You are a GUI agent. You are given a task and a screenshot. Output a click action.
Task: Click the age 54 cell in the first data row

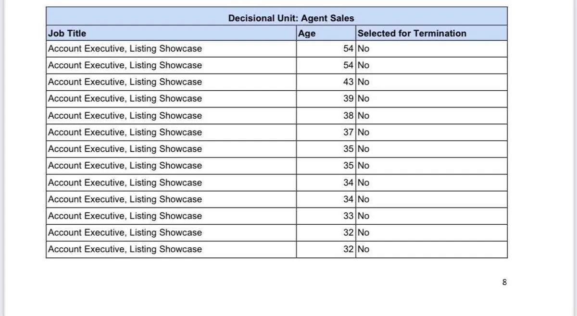click(348, 49)
